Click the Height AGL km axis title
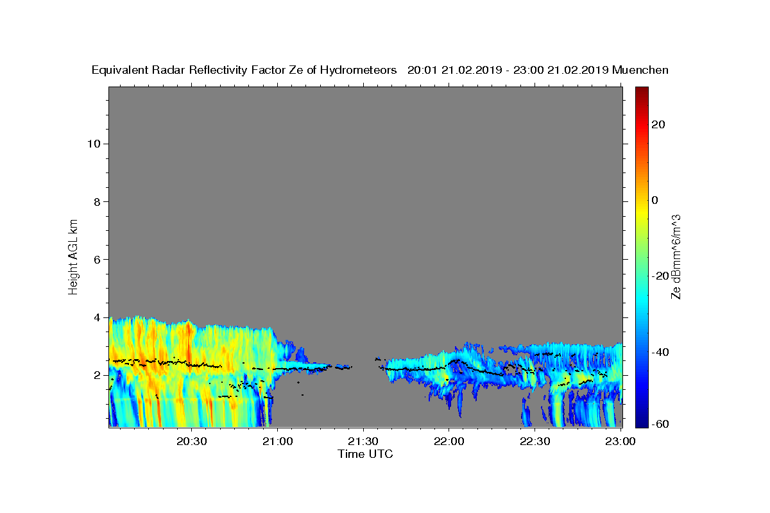 tap(73, 256)
